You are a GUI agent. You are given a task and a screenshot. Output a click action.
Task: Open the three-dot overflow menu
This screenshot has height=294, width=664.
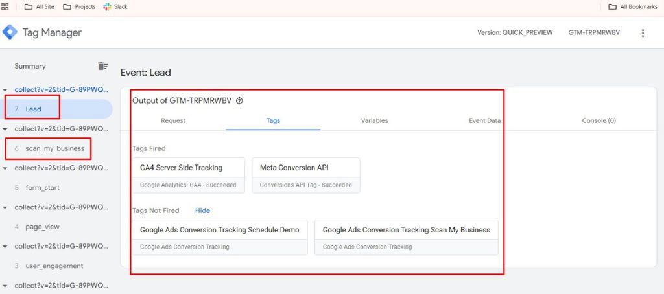[x=643, y=33]
